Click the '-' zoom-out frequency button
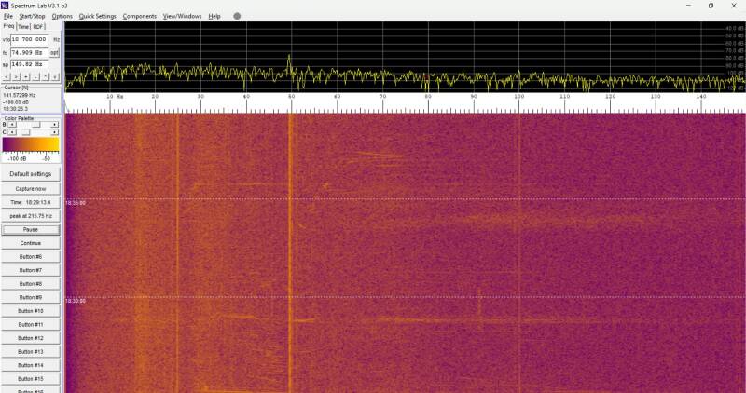 coord(35,76)
